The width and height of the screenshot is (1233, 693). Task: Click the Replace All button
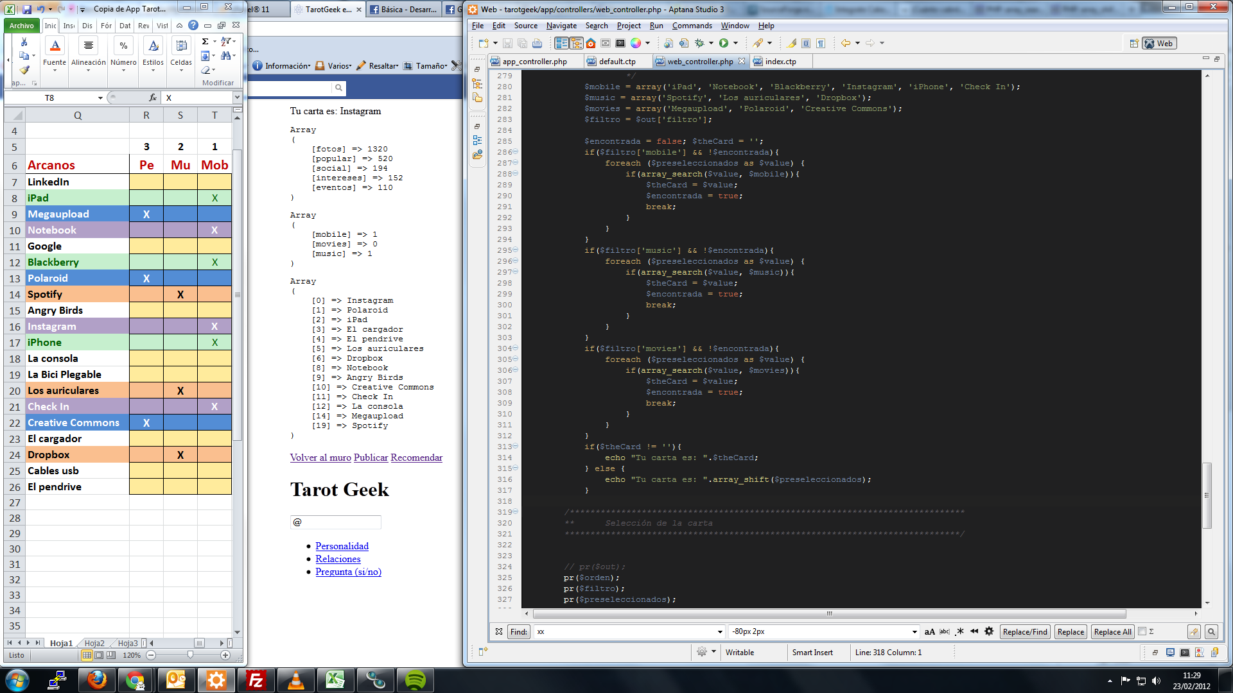click(1112, 632)
